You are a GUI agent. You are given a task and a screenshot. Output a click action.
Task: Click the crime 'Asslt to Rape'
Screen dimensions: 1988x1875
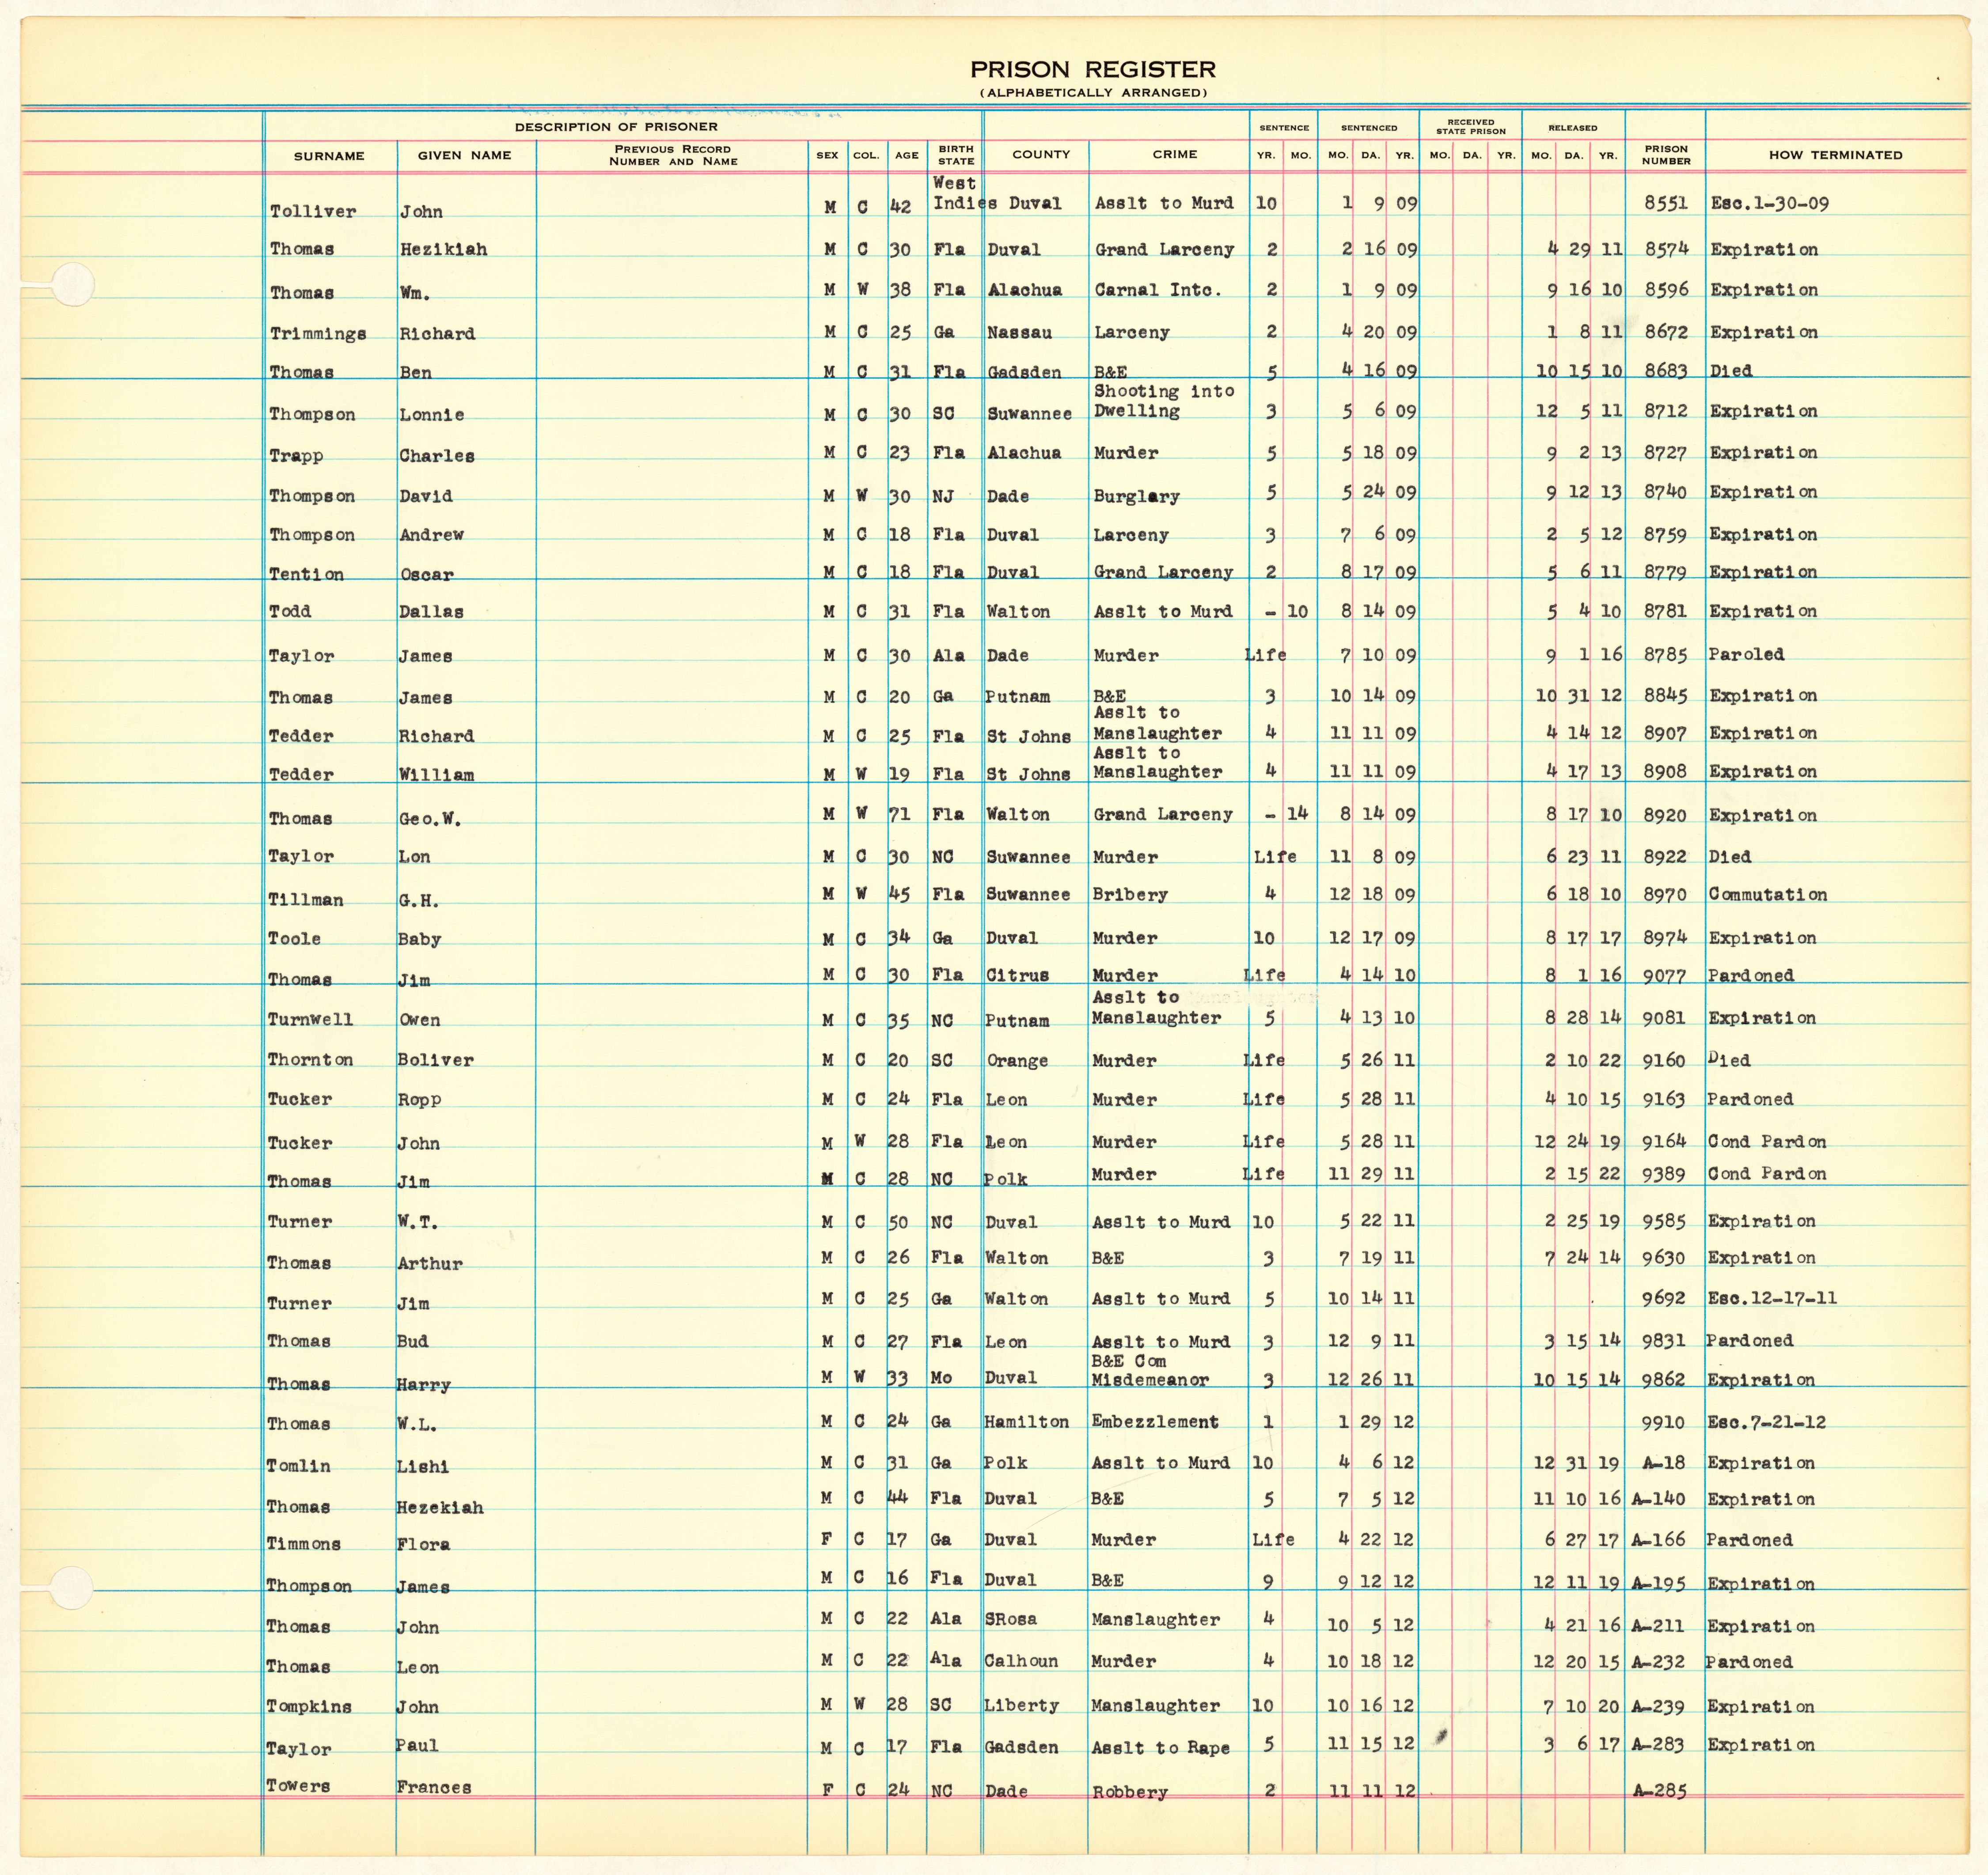1160,1748
